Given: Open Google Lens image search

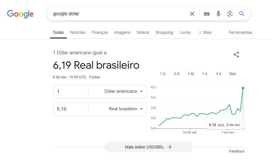Looking at the screenshot, I should click(230, 14).
